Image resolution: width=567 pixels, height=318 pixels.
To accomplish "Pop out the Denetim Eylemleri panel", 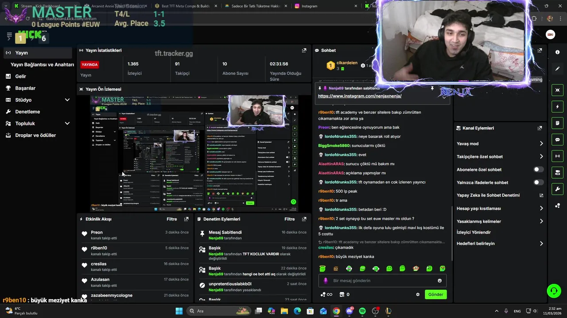I will pos(304,219).
